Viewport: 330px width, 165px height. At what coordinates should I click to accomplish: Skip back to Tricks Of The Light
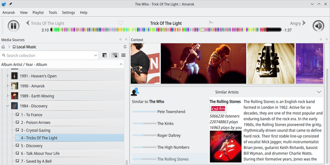pyautogui.click(x=45, y=23)
